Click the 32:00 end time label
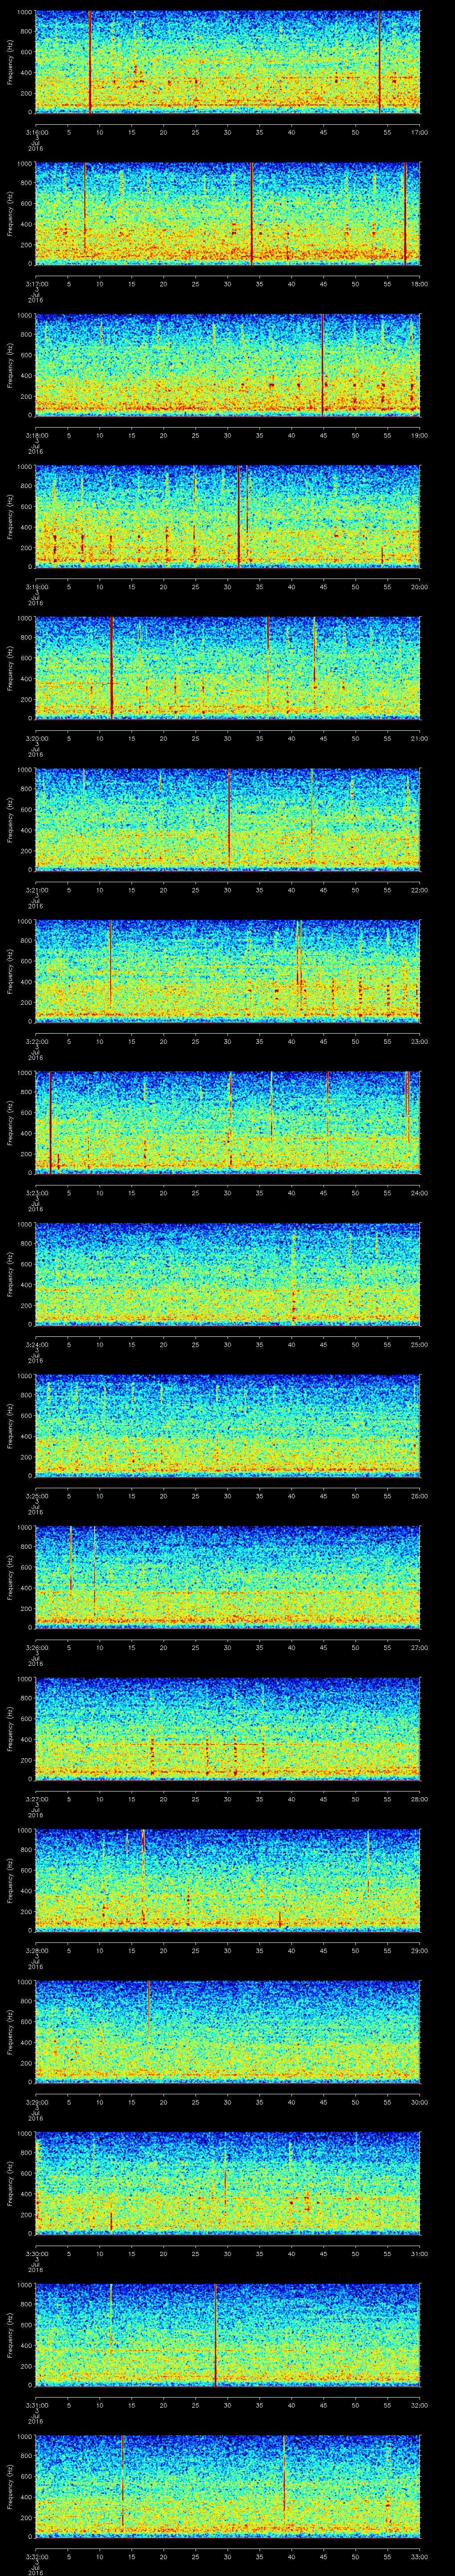The height and width of the screenshot is (2576, 455). [419, 2405]
